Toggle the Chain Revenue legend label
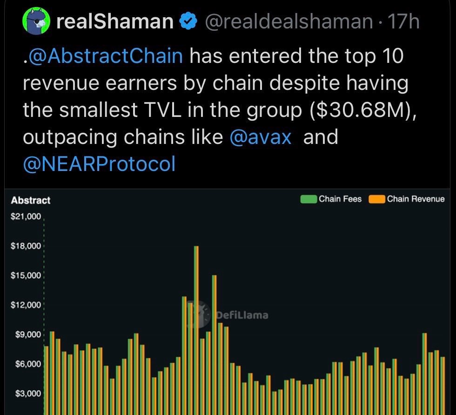 (x=416, y=199)
